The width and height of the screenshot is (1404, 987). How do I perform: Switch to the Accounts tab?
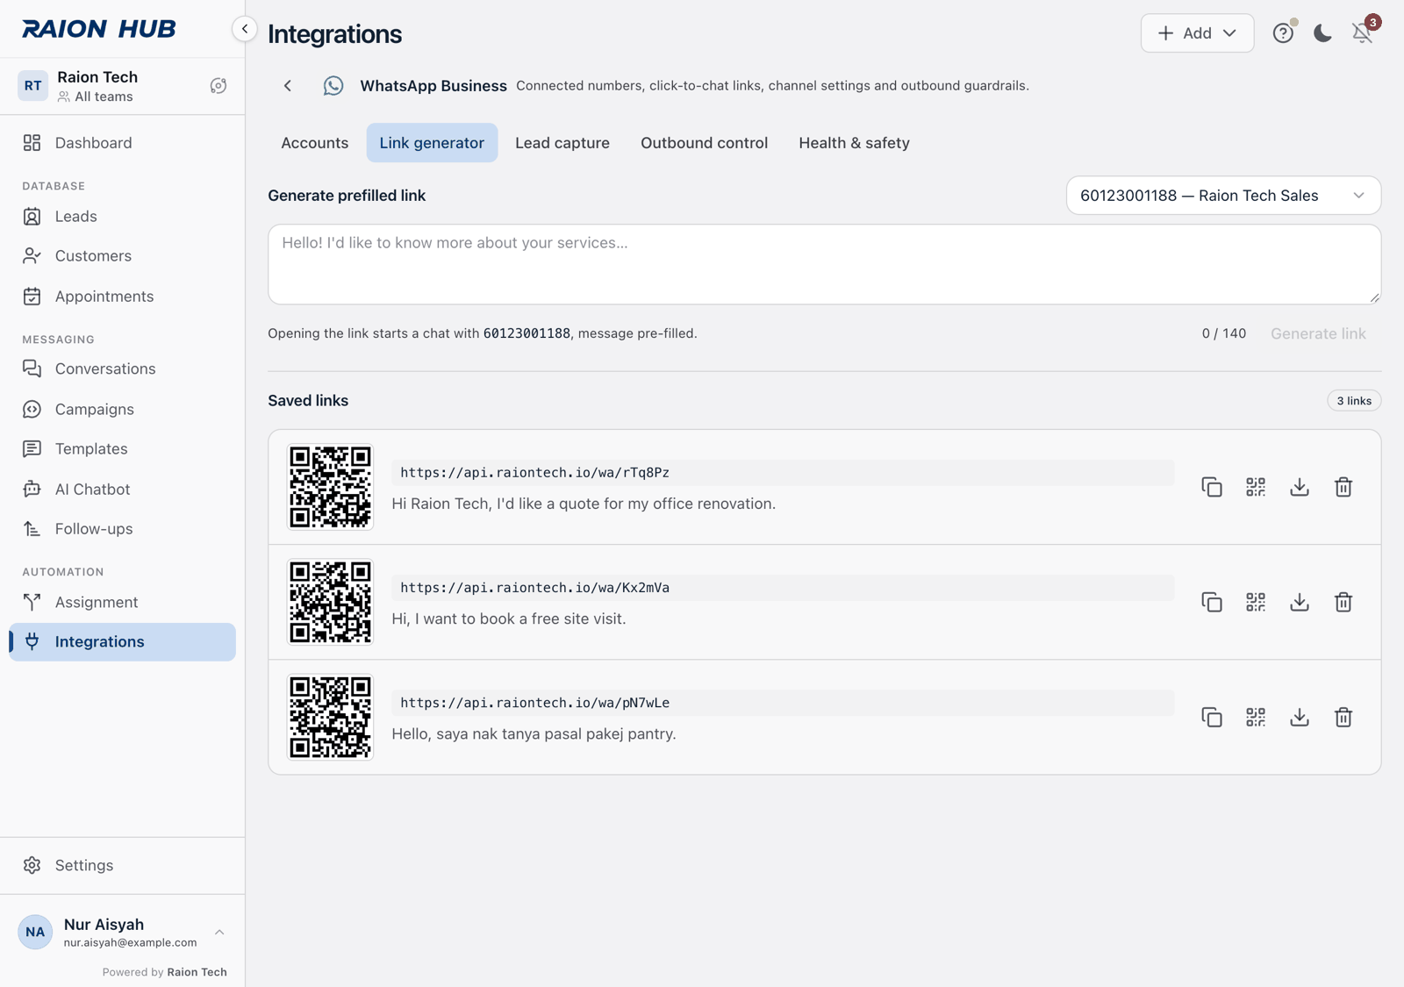(314, 143)
